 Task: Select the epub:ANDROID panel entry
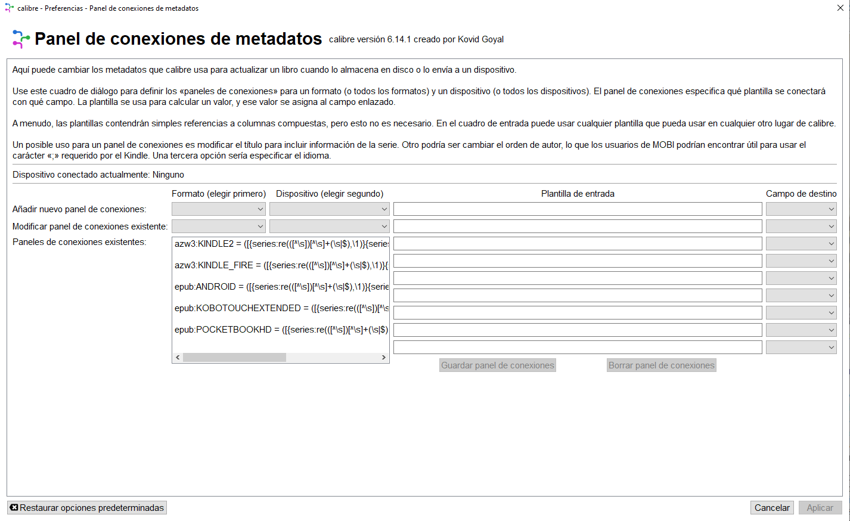[280, 287]
